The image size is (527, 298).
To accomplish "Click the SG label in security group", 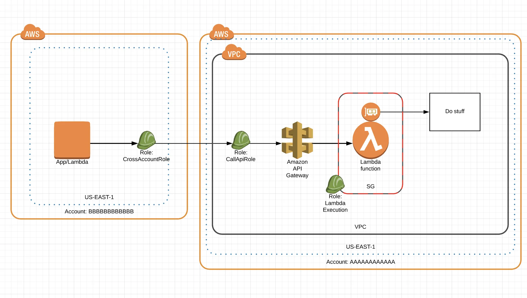I will tap(370, 186).
